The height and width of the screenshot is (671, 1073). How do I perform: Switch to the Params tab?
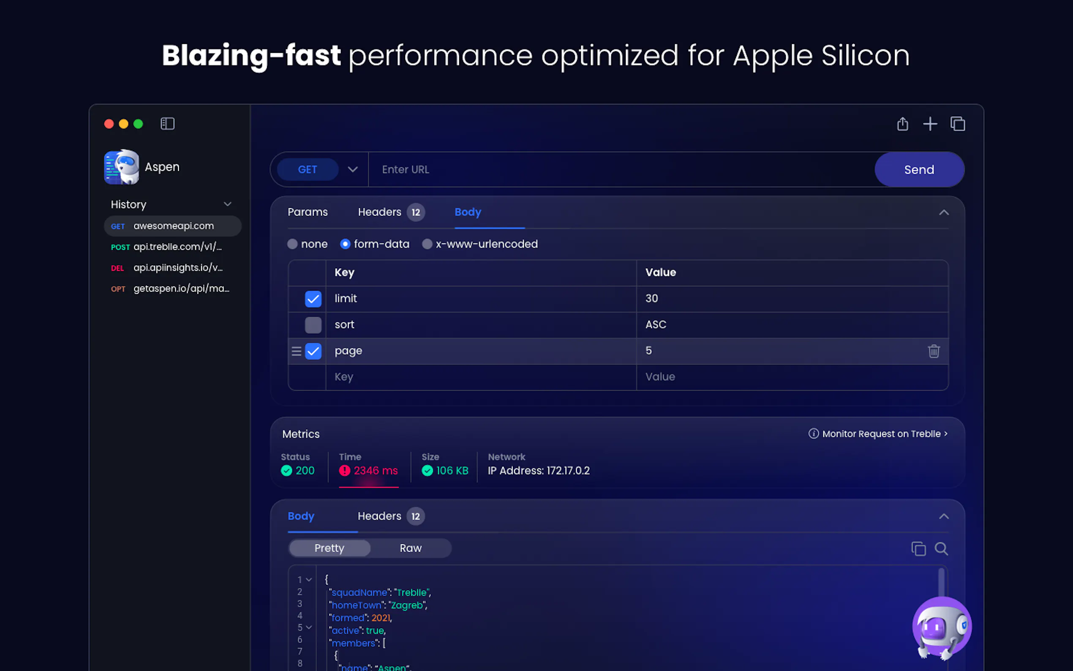(308, 212)
